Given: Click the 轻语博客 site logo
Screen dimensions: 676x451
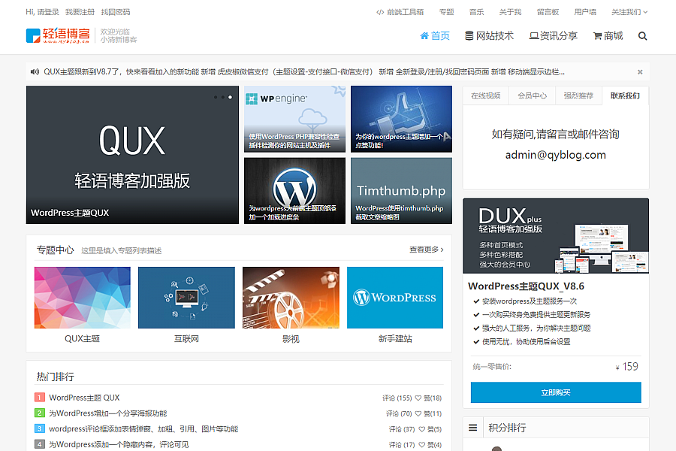Looking at the screenshot, I should coord(58,36).
